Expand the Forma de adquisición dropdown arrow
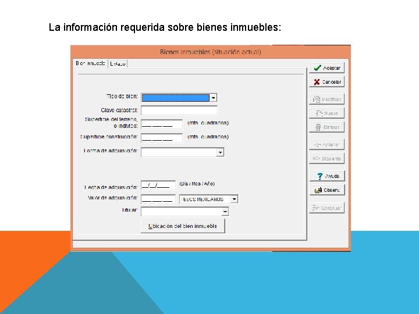The height and width of the screenshot is (314, 419). click(x=220, y=152)
